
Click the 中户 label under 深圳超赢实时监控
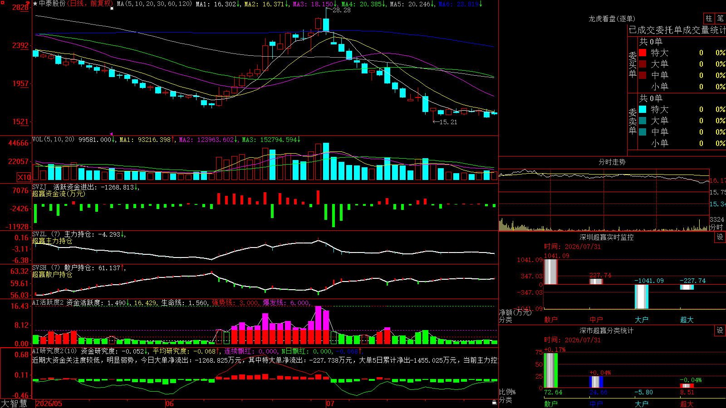click(596, 320)
